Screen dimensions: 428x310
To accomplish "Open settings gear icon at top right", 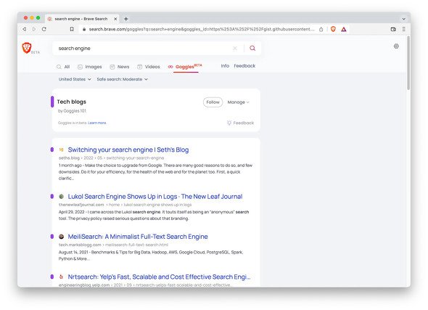I will 396,46.
